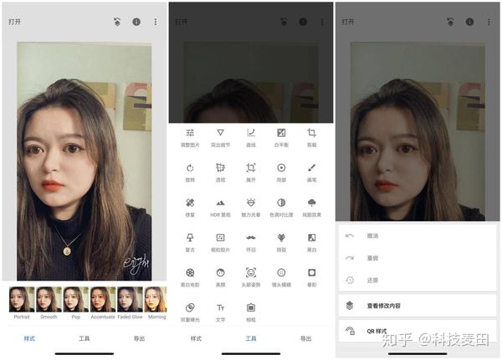The height and width of the screenshot is (360, 502).
Task: Select the HDR 景观 tool
Action: [x=220, y=208]
